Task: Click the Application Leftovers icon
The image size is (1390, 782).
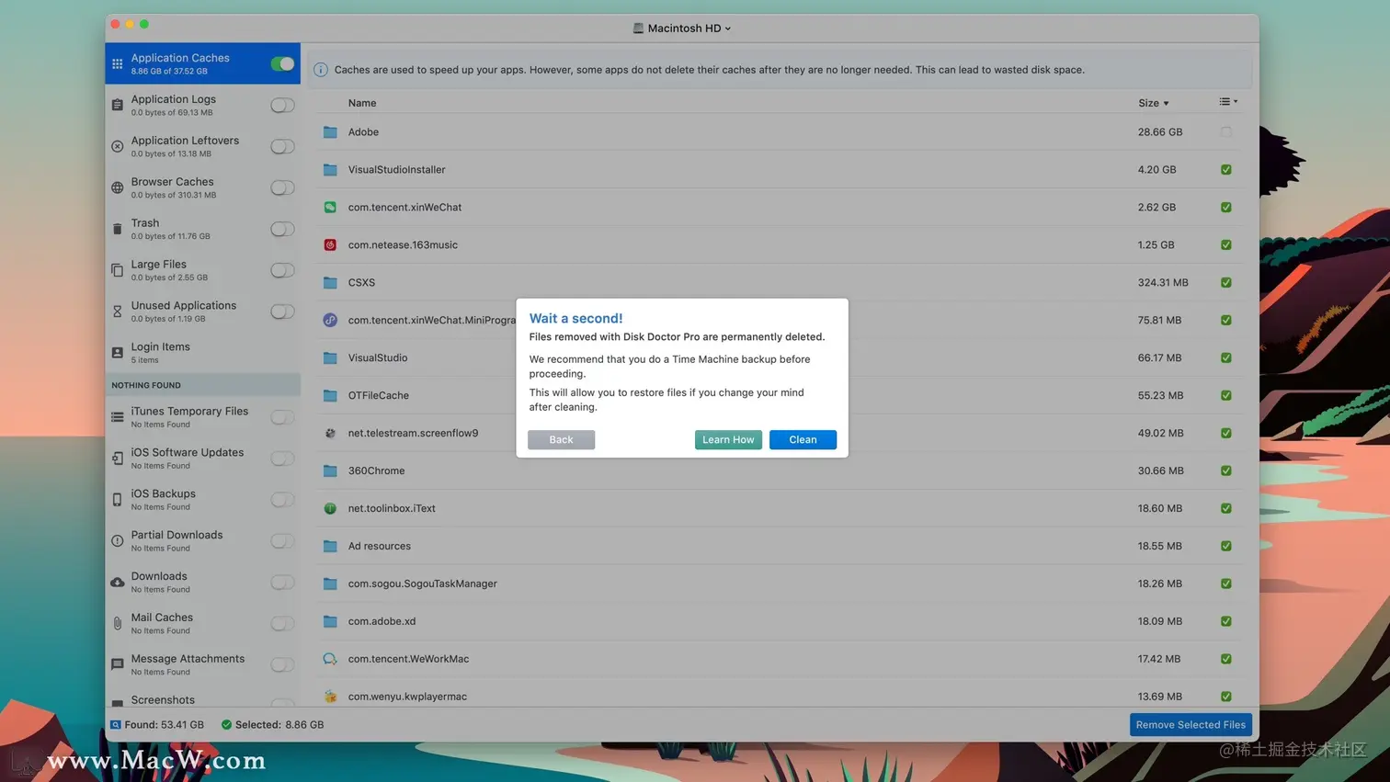Action: 118,146
